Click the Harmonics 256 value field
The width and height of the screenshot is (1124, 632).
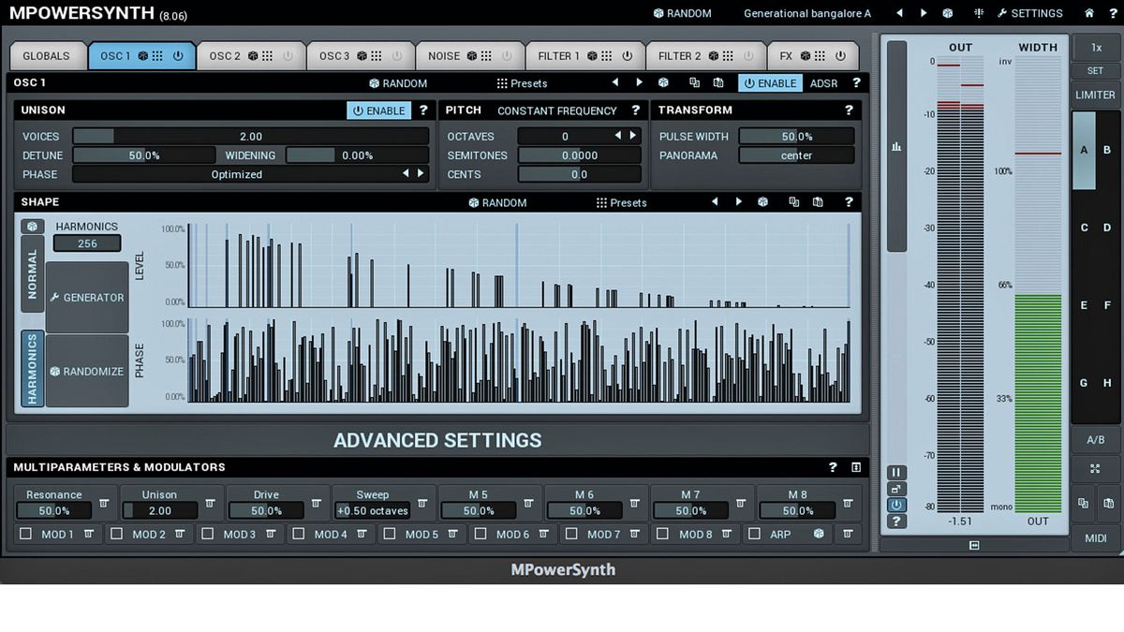click(x=87, y=243)
